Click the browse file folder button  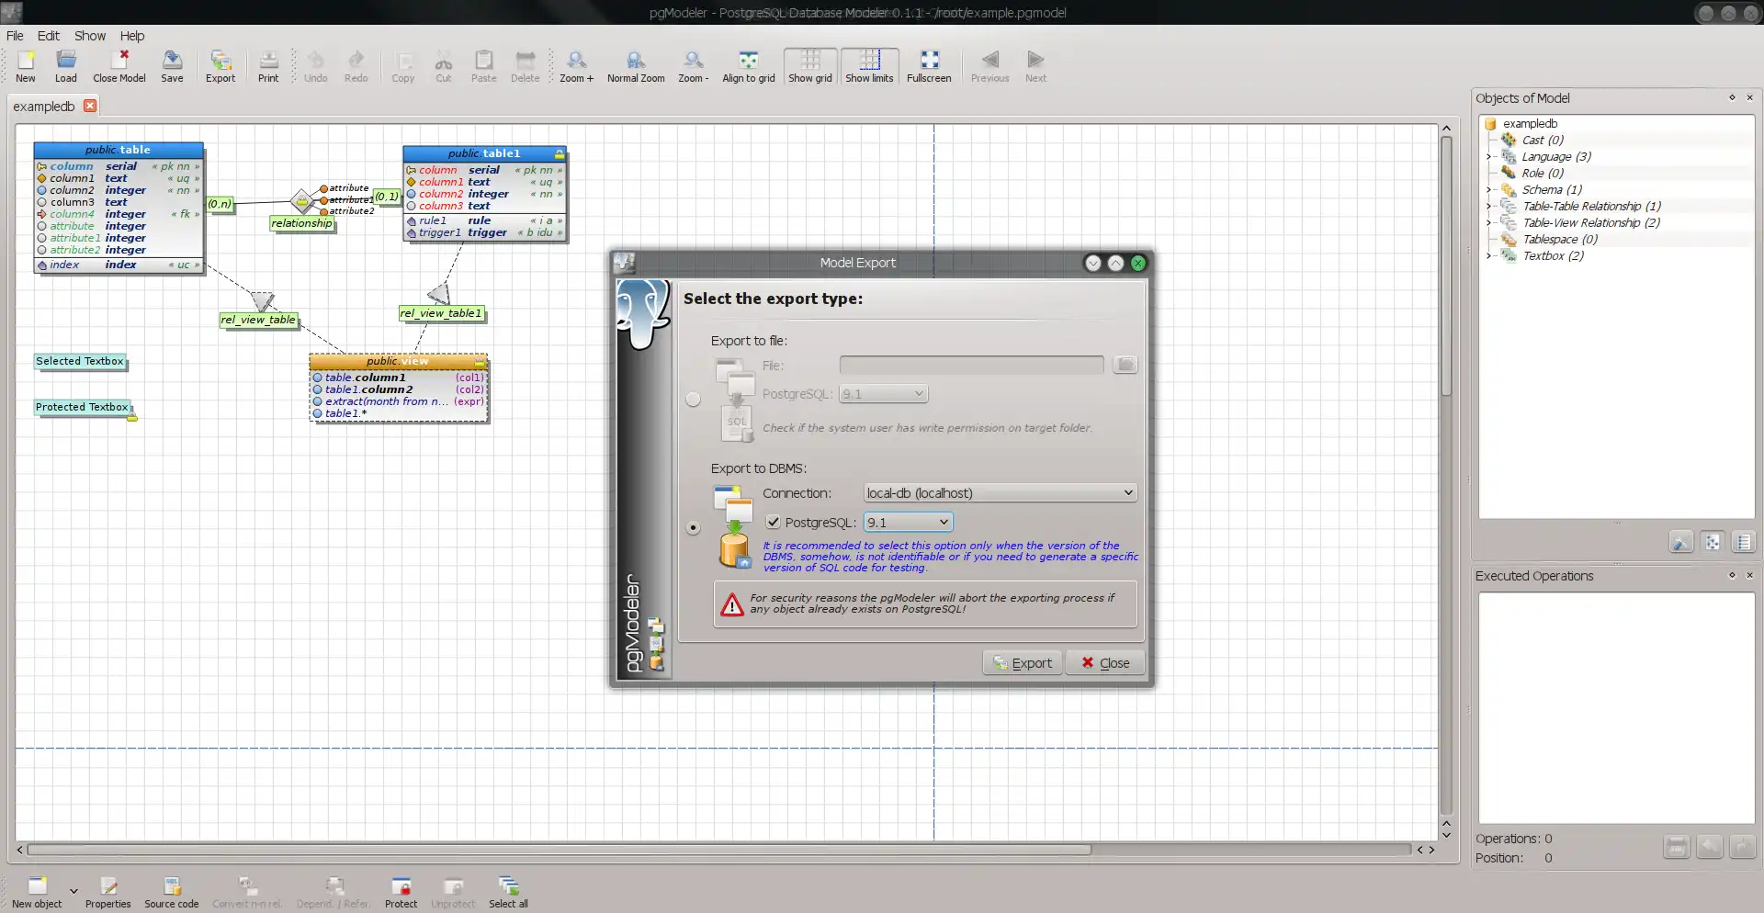click(1125, 366)
